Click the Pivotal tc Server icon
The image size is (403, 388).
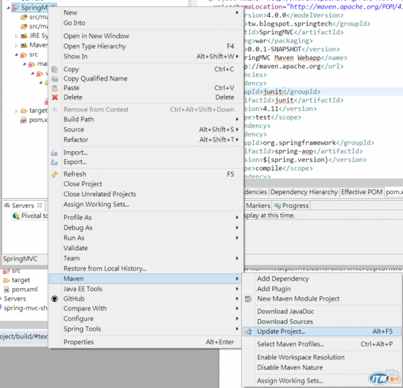click(16, 216)
